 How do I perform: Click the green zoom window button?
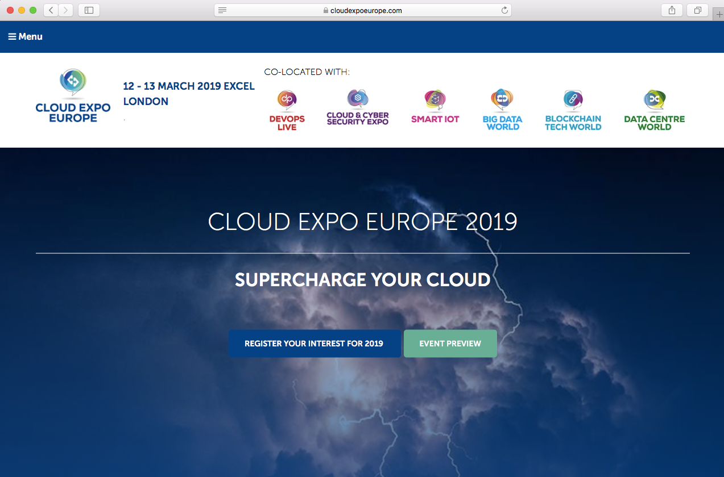(33, 10)
